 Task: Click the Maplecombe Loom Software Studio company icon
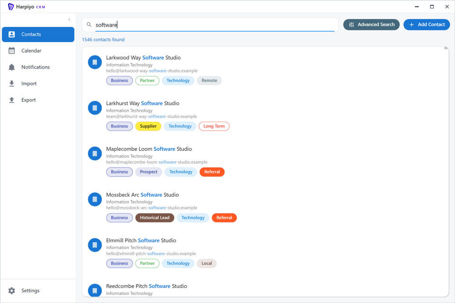(x=95, y=154)
